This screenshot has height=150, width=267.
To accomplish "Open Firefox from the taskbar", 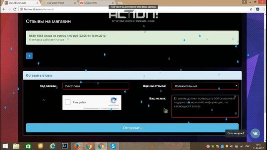I will 77,146.
